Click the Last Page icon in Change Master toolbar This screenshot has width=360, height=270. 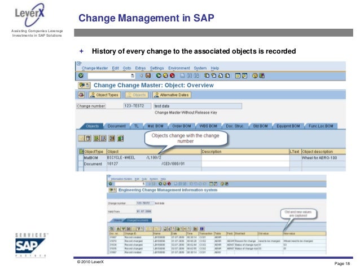tap(227, 76)
